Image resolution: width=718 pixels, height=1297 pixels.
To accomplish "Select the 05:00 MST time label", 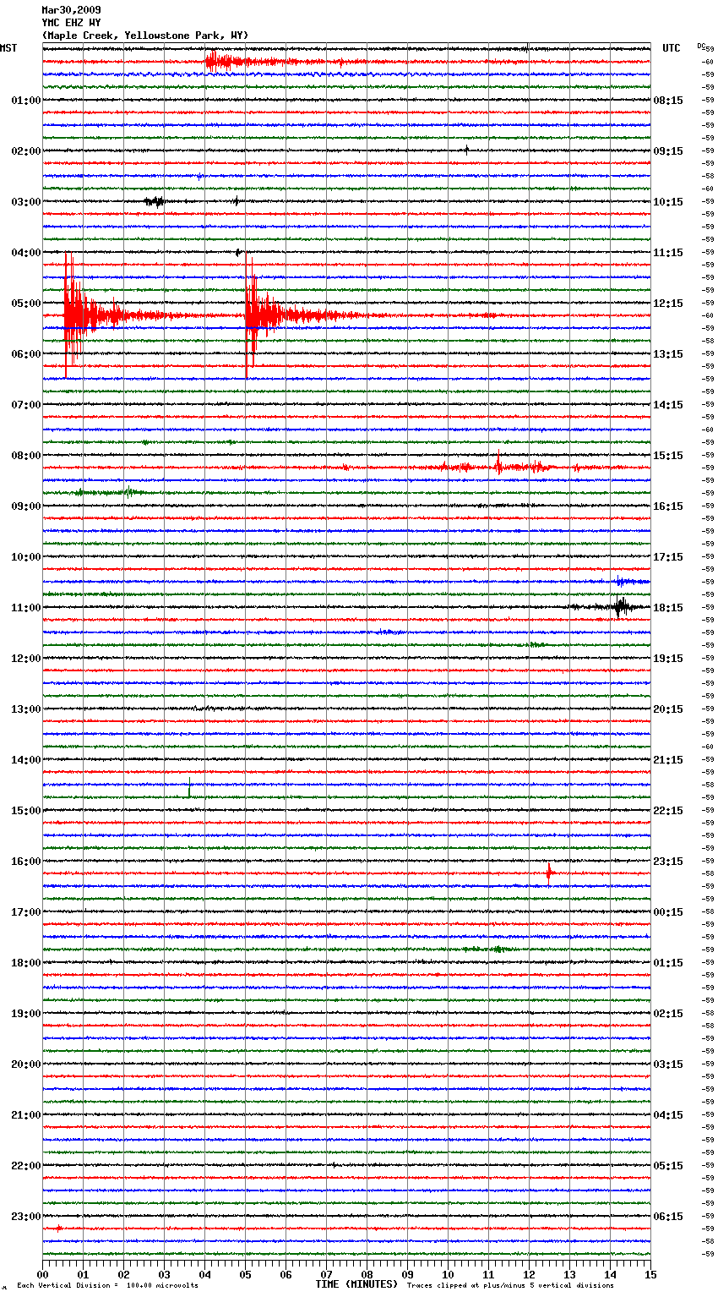I will [25, 304].
